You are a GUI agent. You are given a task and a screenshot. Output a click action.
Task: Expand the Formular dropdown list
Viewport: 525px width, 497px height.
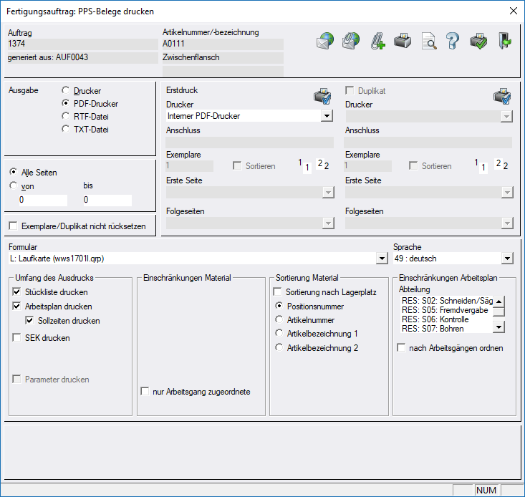click(x=381, y=259)
